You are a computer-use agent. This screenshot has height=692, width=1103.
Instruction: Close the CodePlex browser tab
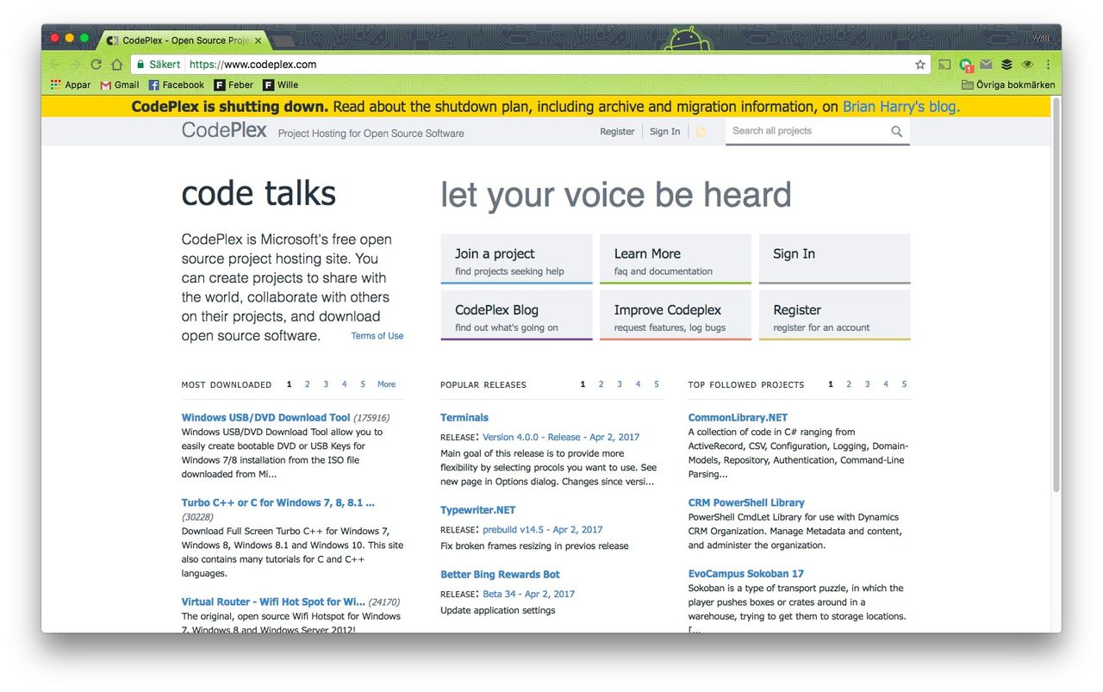point(259,41)
